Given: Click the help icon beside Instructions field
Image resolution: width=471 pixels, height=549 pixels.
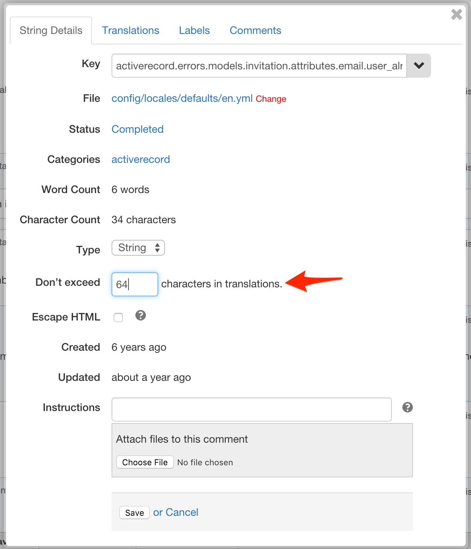Looking at the screenshot, I should coord(407,407).
